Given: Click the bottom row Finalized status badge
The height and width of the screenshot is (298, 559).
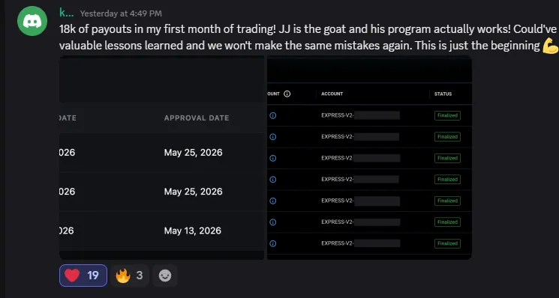Looking at the screenshot, I should (x=447, y=243).
